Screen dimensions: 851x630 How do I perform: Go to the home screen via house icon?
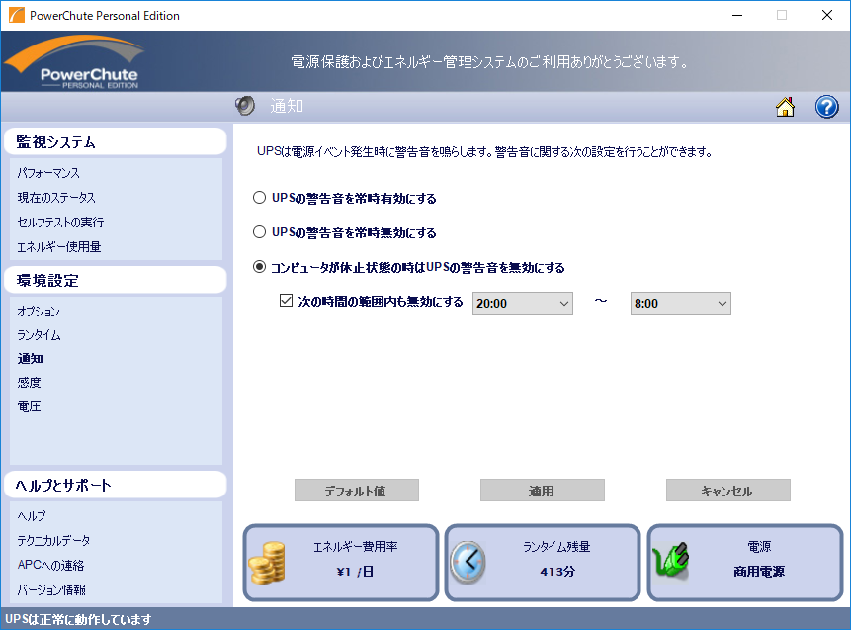[x=785, y=107]
